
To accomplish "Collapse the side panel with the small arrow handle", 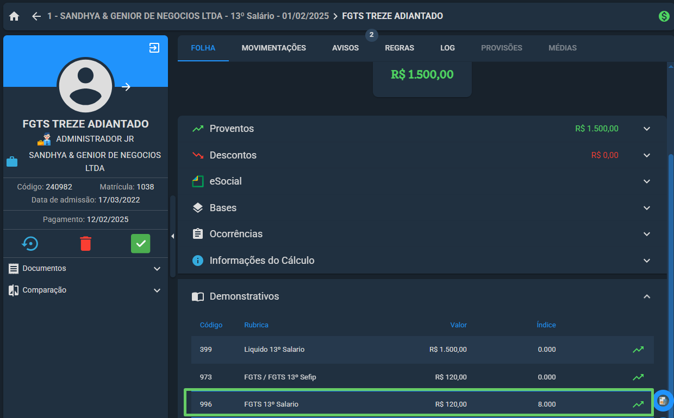I will point(172,236).
